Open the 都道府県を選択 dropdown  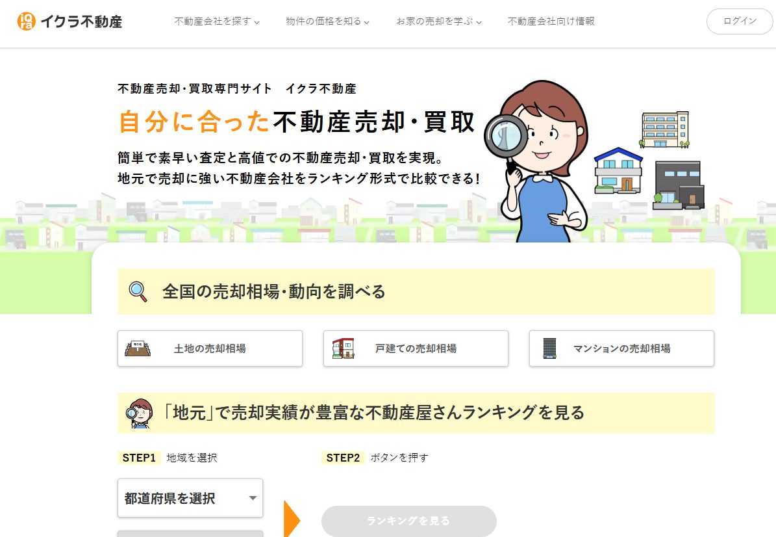click(190, 498)
